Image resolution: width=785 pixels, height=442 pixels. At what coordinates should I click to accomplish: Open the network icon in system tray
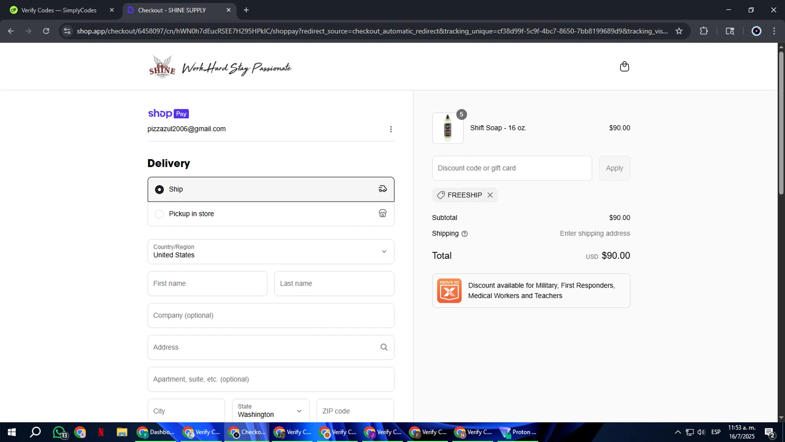point(690,433)
